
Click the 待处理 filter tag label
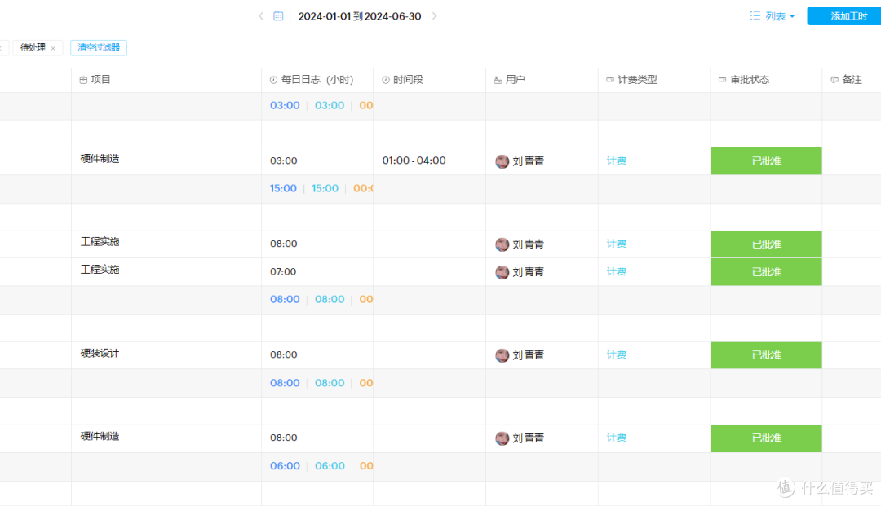click(33, 48)
